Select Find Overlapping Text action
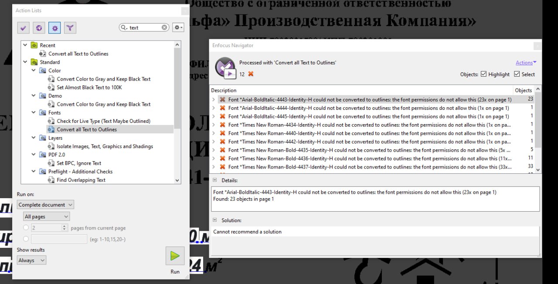Viewport: 558px width, 284px height. (x=81, y=180)
